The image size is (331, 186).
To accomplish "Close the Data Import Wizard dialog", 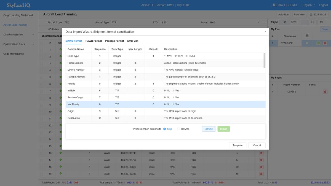I will coord(265,32).
